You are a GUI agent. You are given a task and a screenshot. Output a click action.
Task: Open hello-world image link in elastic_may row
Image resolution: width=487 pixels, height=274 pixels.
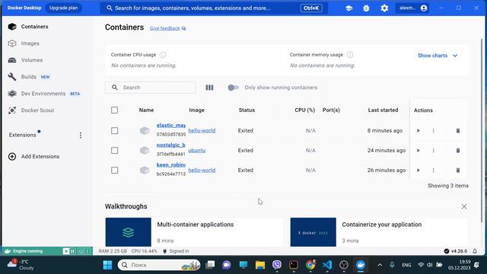202,131
